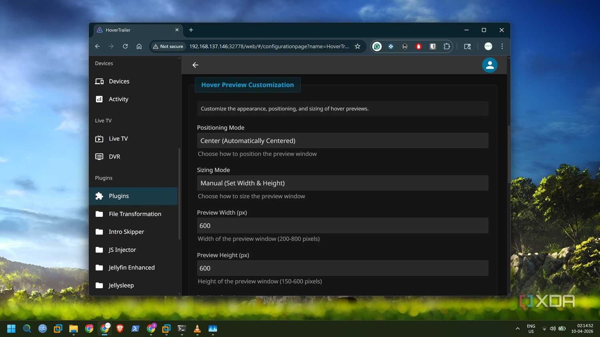600x337 pixels.
Task: Click the browser reload icon
Action: (125, 46)
